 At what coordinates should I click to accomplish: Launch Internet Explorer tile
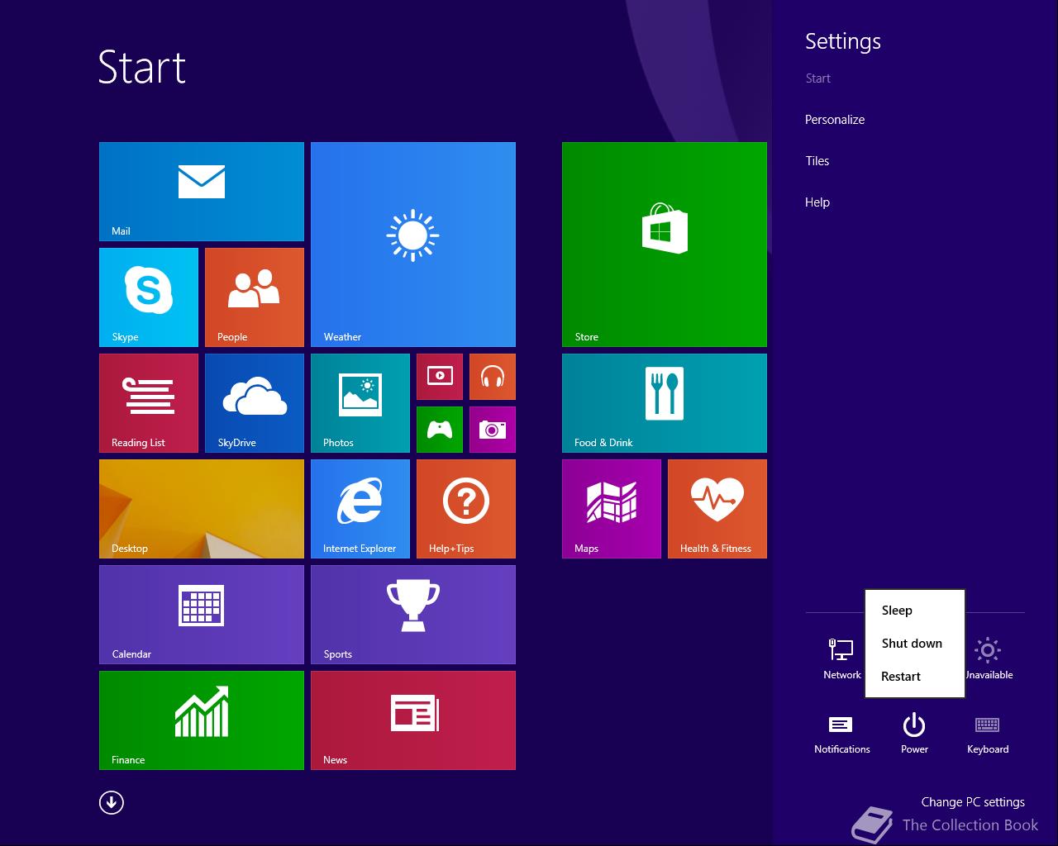pyautogui.click(x=360, y=509)
